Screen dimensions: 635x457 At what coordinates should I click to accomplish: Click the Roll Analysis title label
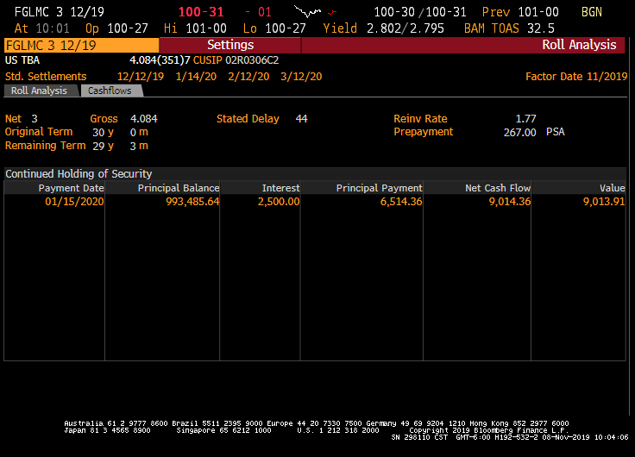tap(579, 45)
